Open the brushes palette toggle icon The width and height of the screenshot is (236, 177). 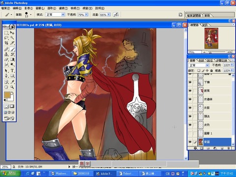coord(180,15)
